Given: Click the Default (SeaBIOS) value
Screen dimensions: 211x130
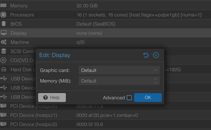Looking at the screenshot, I should 96,24.
